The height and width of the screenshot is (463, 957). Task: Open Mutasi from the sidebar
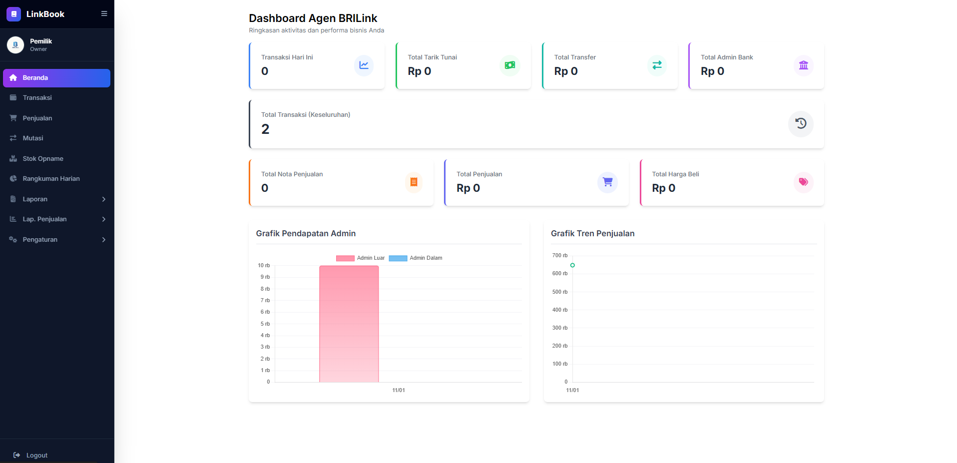33,138
